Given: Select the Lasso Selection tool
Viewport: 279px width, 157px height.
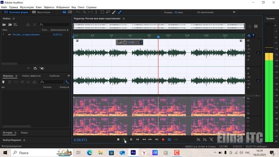Looking at the screenshot, I should click(x=108, y=12).
